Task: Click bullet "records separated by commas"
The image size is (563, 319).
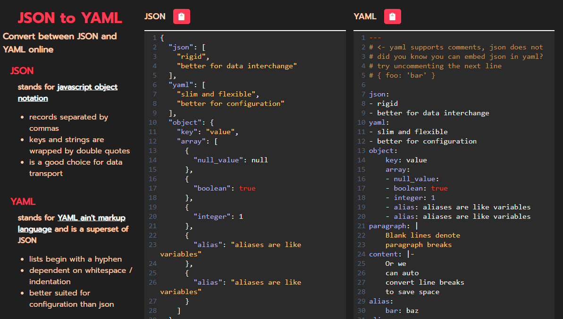Action: coord(68,122)
